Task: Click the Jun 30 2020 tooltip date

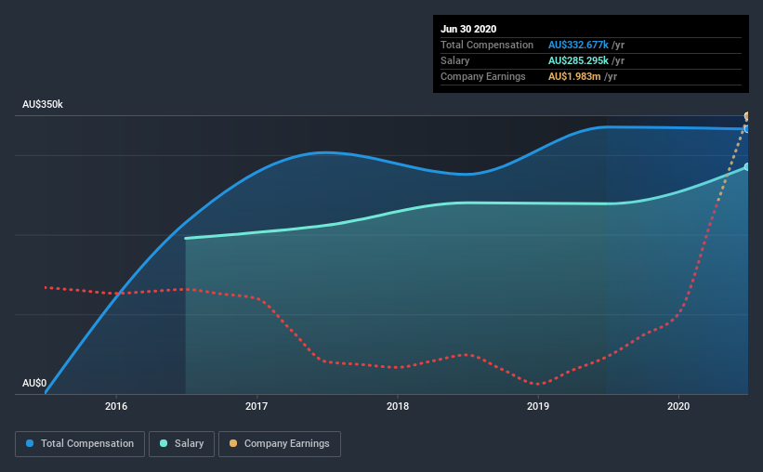Action: point(468,29)
